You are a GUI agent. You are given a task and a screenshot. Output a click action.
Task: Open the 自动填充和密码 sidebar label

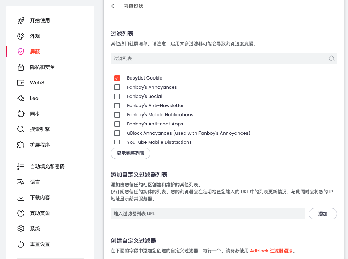tap(47, 166)
